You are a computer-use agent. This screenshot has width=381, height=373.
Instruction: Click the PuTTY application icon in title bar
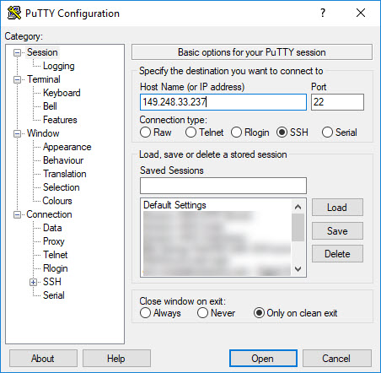pos(14,13)
